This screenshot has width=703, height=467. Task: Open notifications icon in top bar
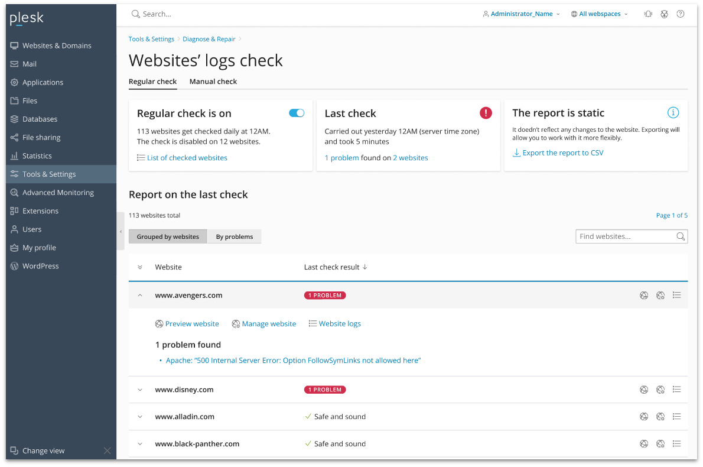click(648, 14)
